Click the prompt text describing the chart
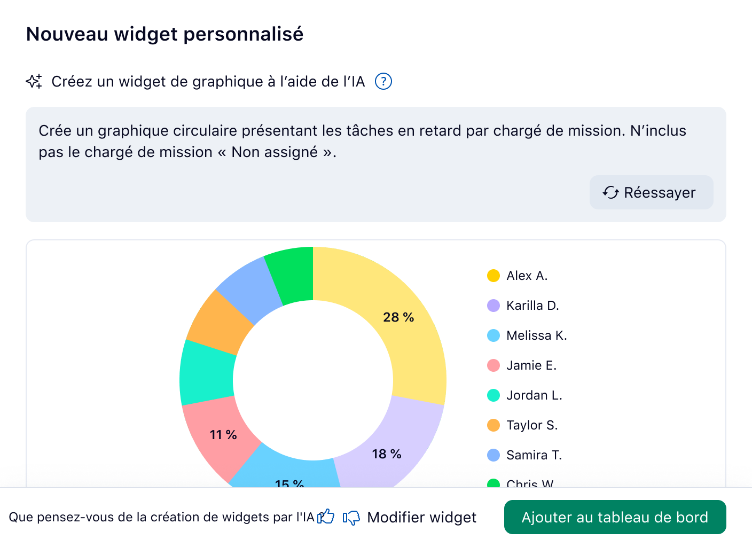The image size is (752, 547). pyautogui.click(x=362, y=140)
